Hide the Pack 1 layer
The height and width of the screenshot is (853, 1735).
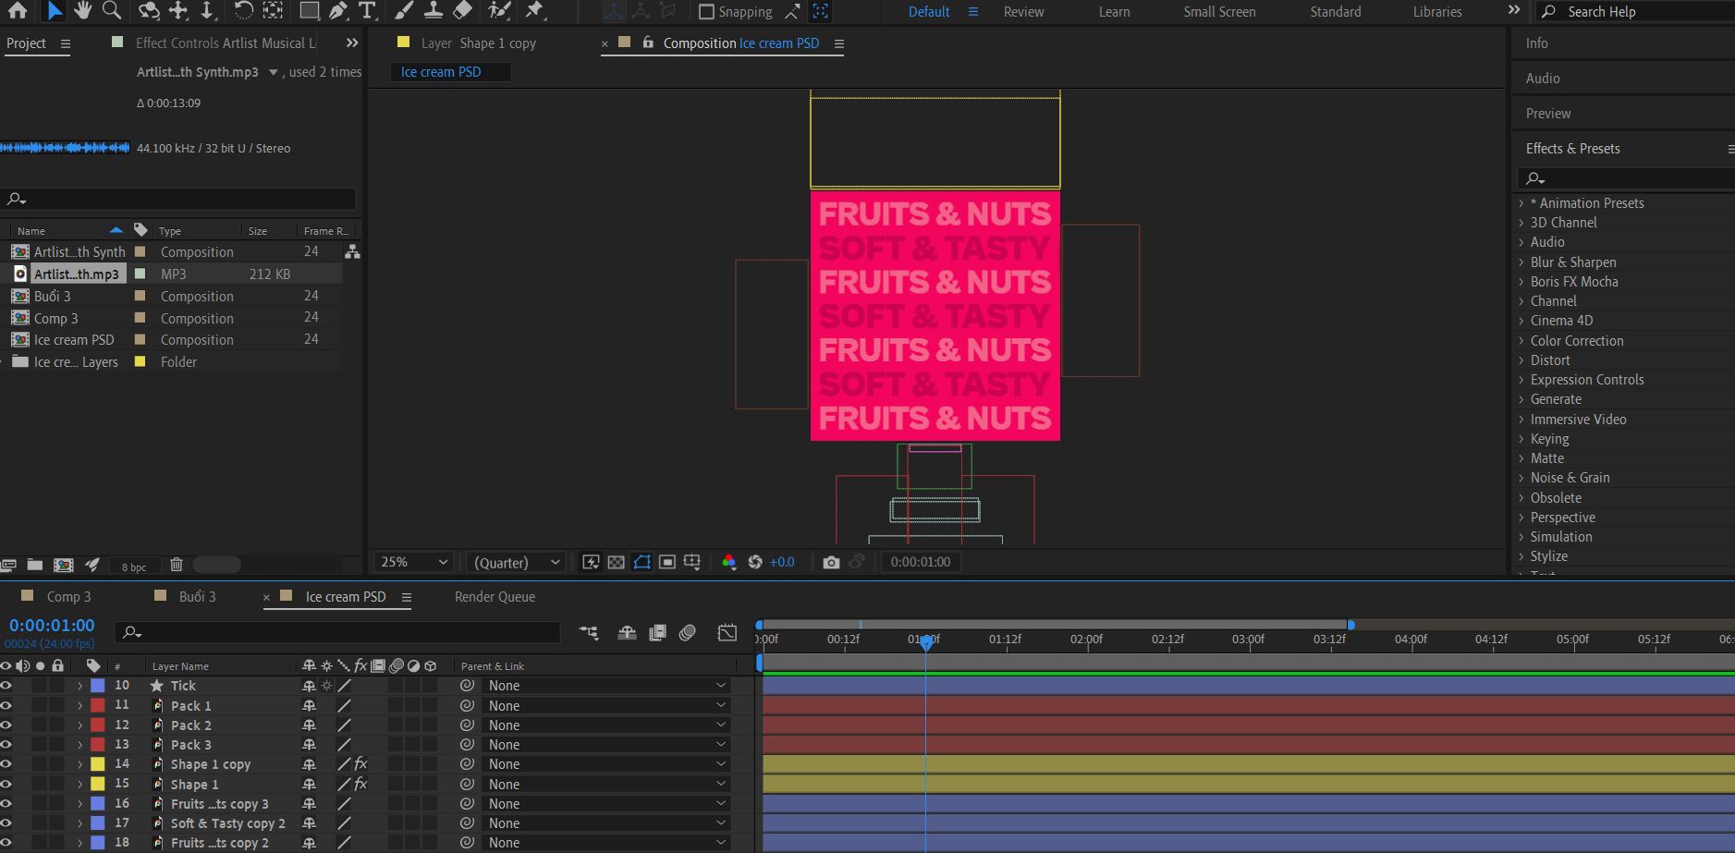[x=6, y=705]
